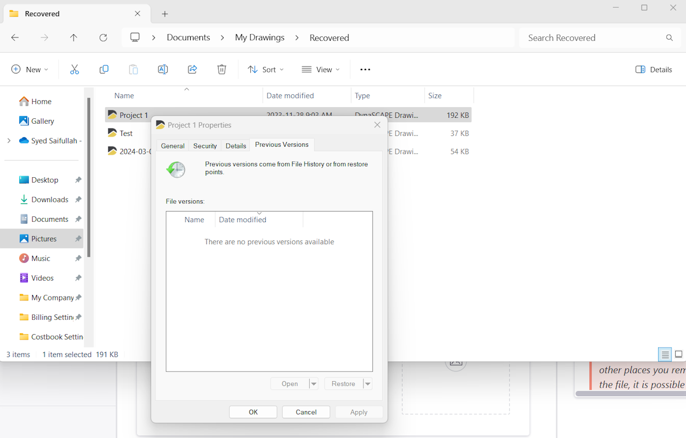Click the navigation pane vertical scrollbar

coord(89,177)
